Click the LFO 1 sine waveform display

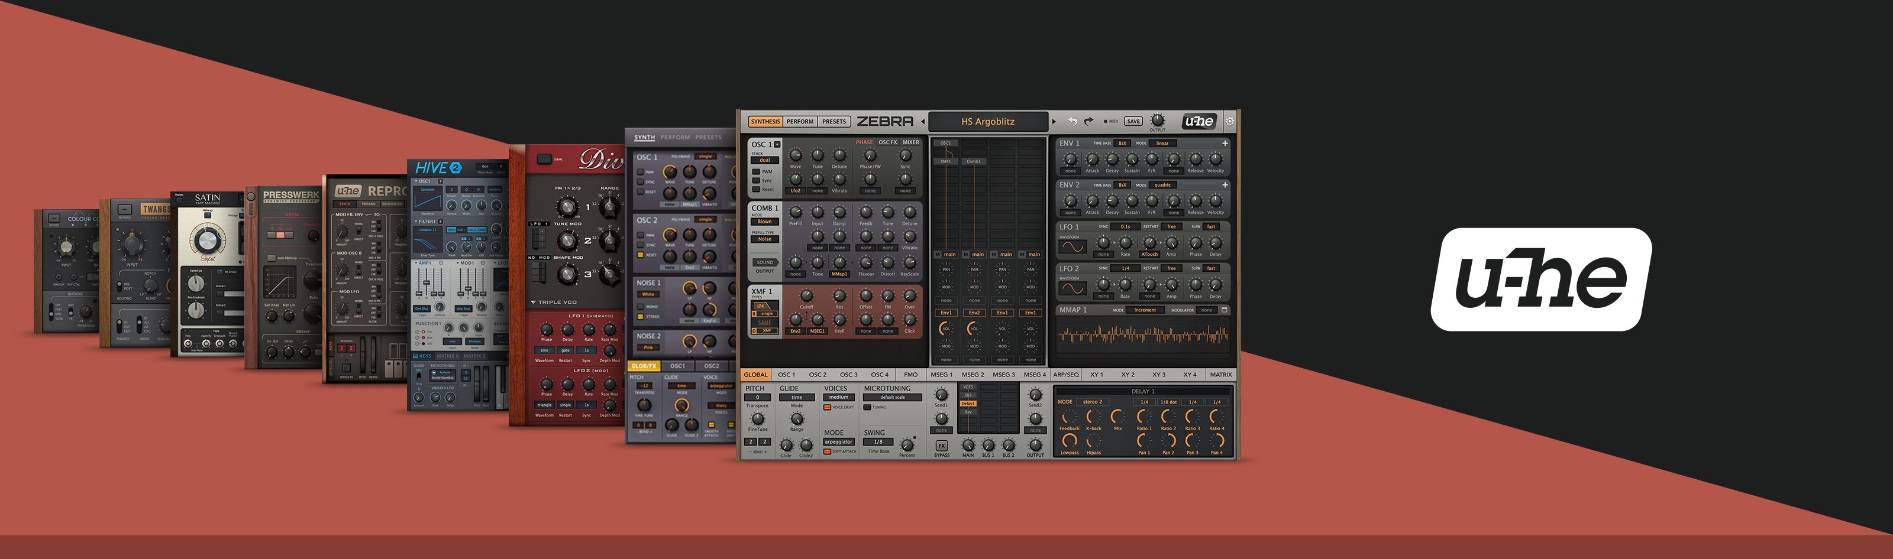[1072, 247]
